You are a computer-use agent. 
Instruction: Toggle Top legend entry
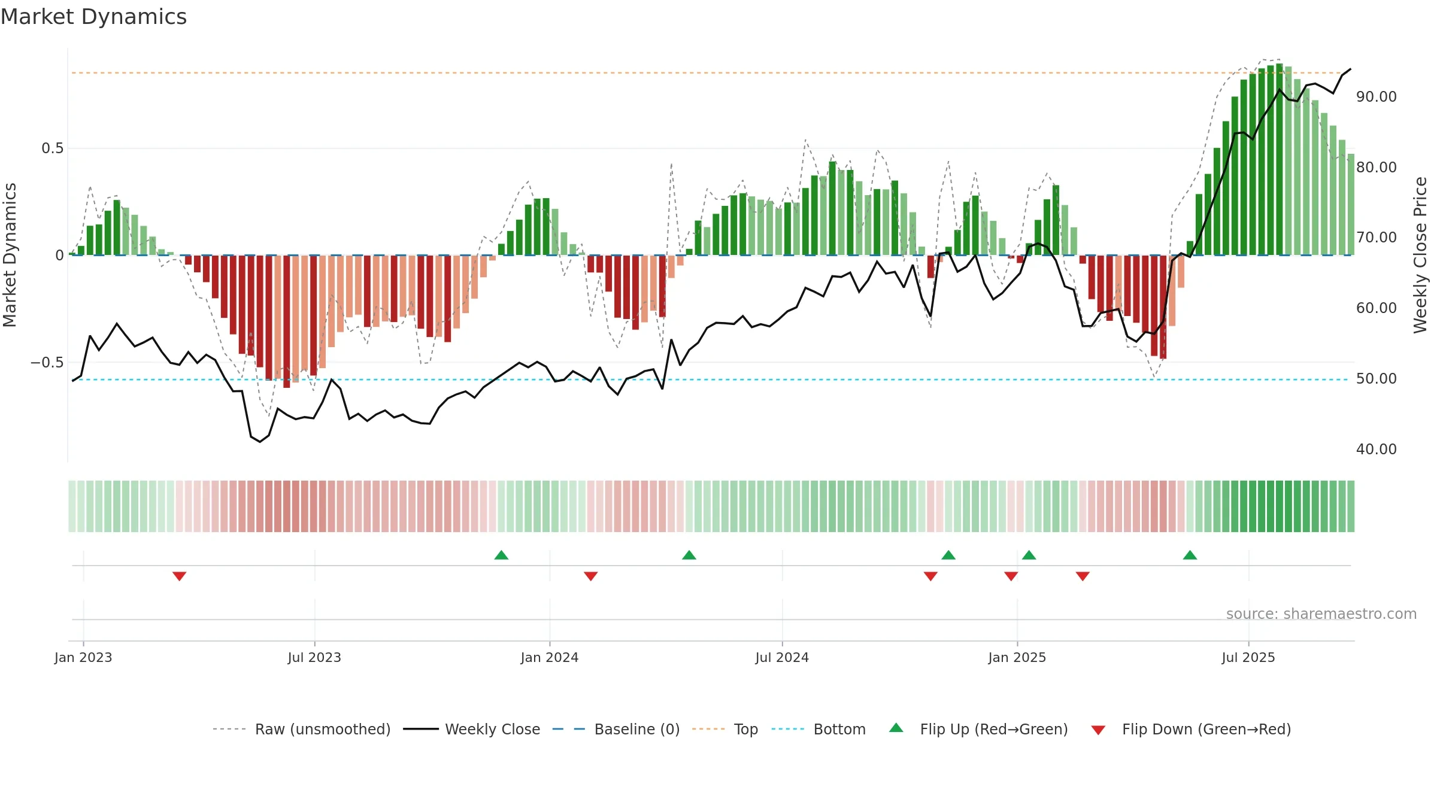pos(725,729)
